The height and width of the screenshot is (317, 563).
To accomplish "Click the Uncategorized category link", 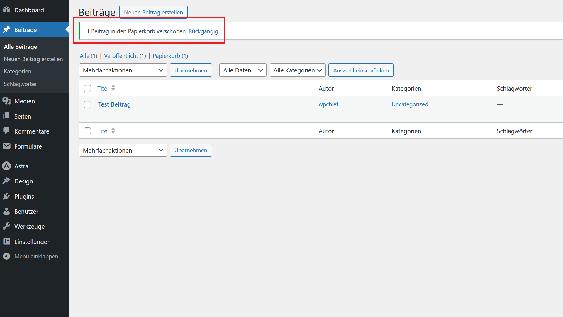I will pyautogui.click(x=410, y=104).
